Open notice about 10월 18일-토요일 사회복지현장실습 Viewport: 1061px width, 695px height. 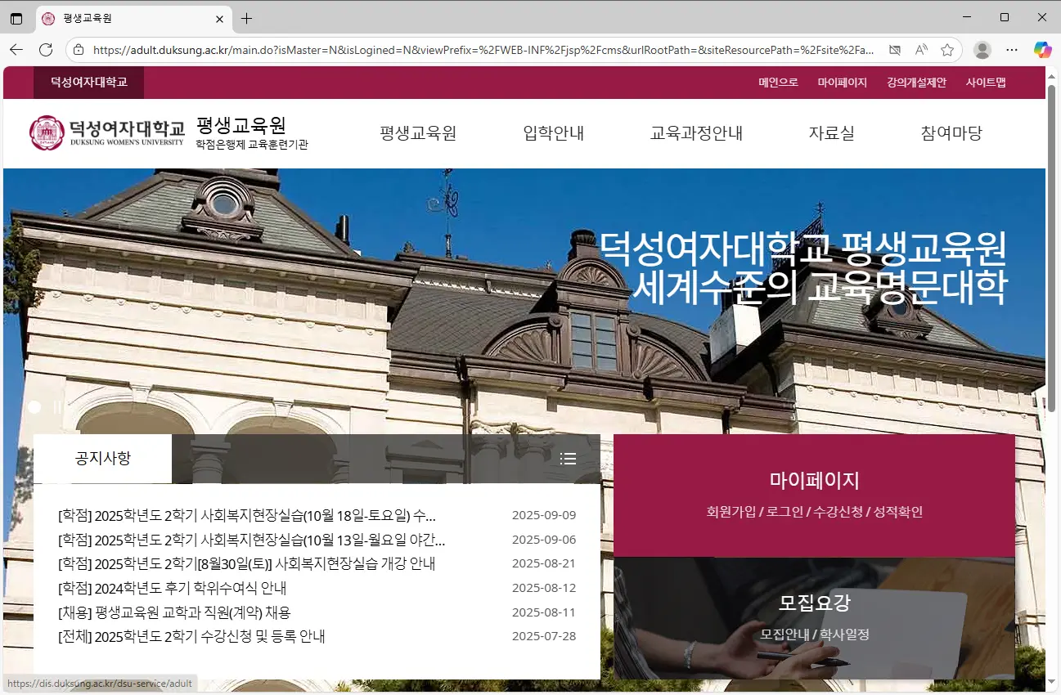[247, 516]
